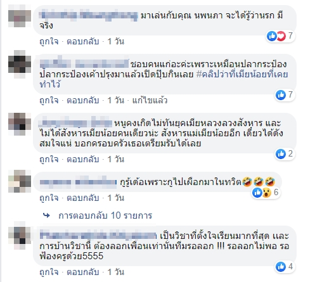Viewport: 315px width, 282px height.
Task: Open profile picture of last commenter
Action: pos(20,236)
